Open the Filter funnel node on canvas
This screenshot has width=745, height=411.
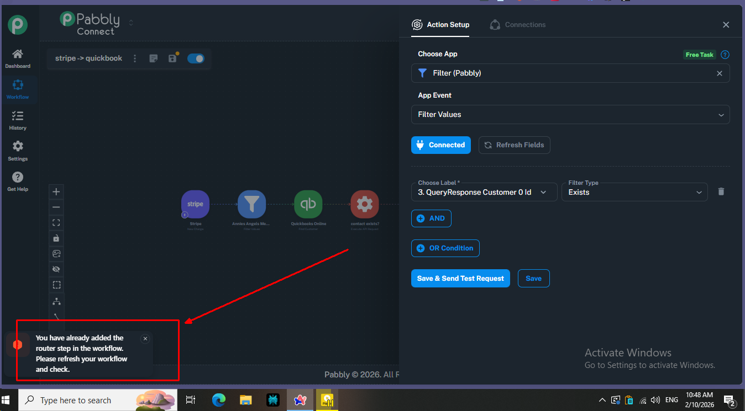pyautogui.click(x=251, y=204)
